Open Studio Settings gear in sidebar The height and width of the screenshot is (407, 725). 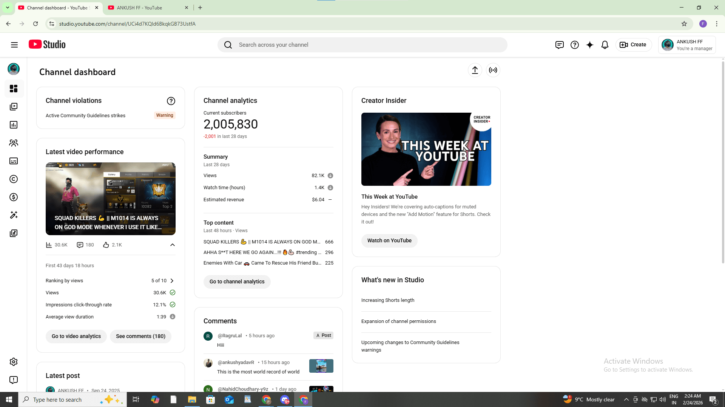pos(14,362)
